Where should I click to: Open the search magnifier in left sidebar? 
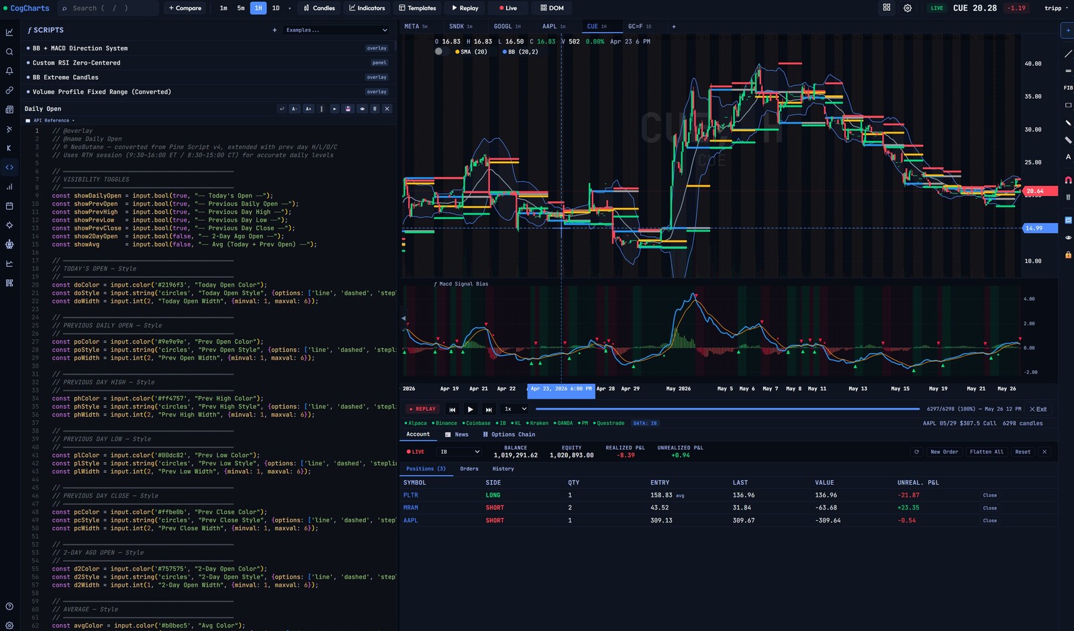coord(9,52)
